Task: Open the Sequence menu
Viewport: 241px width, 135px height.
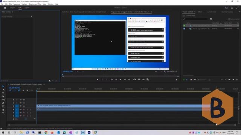Action: pos(17,4)
